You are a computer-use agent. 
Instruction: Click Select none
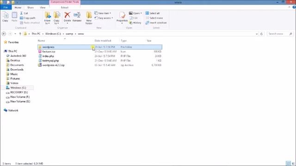154,18
